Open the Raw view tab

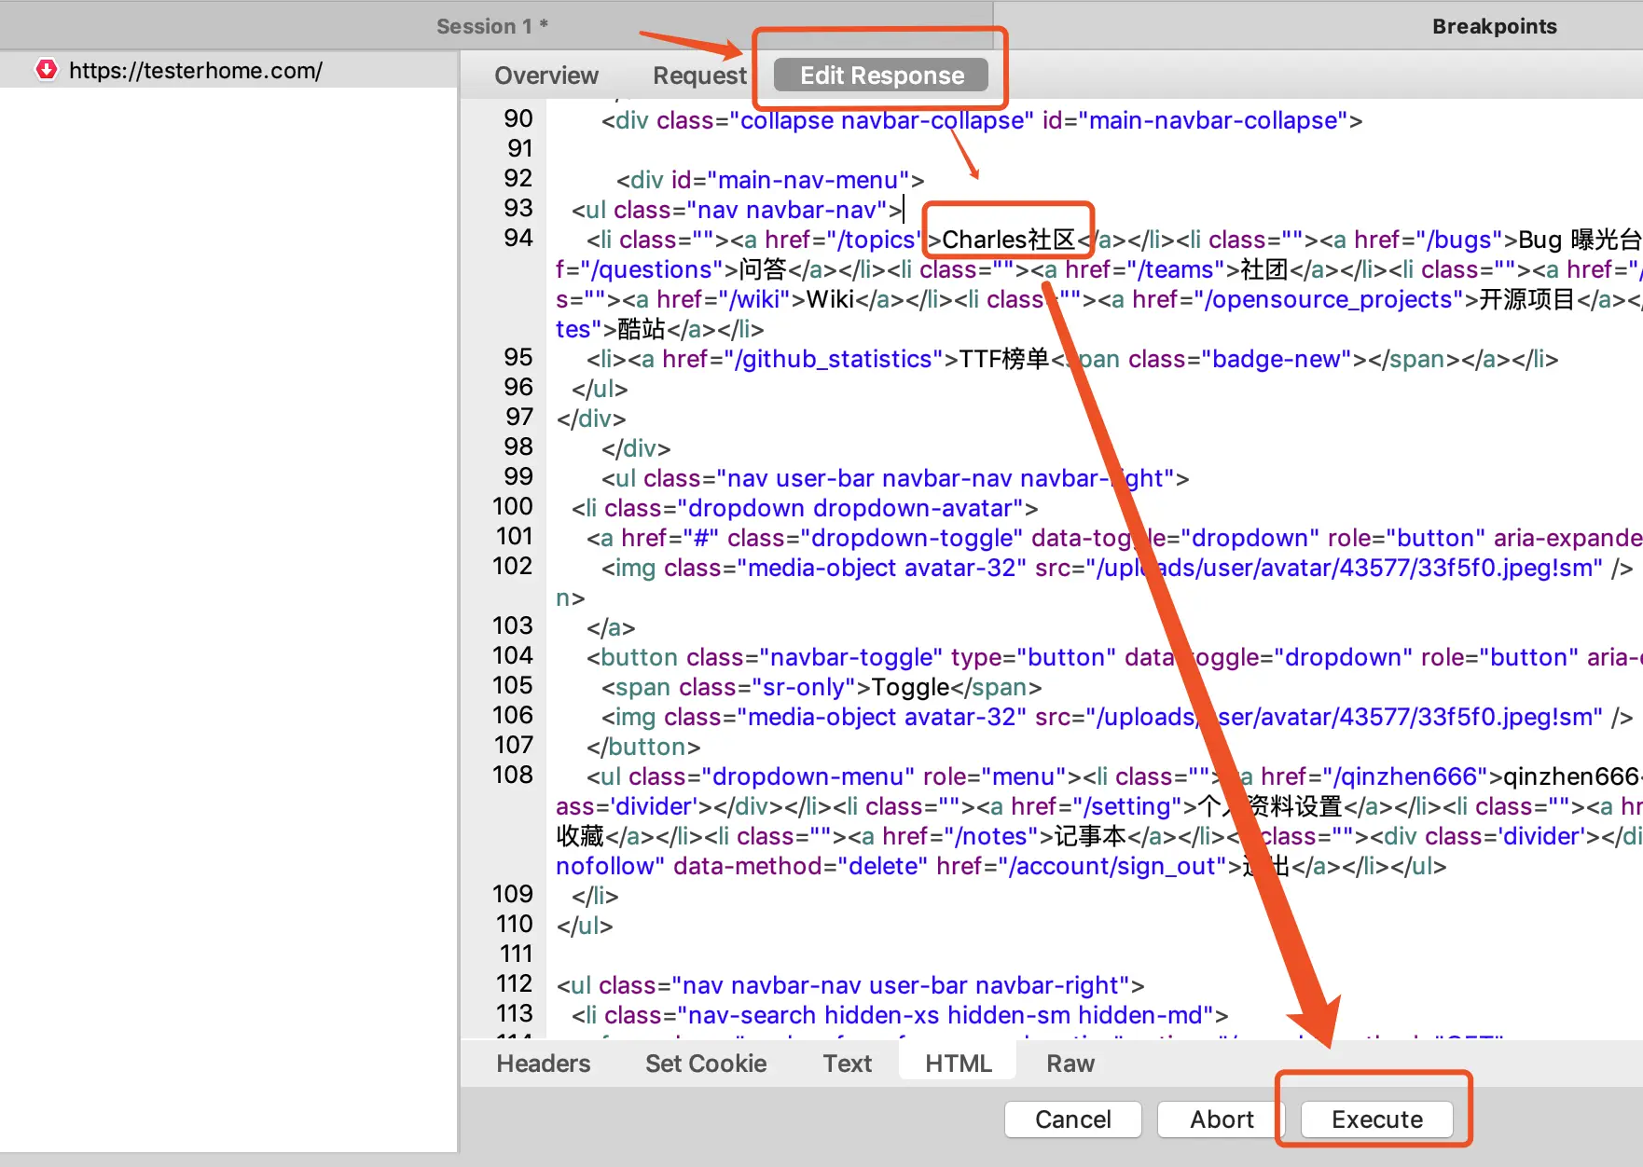tap(1070, 1064)
